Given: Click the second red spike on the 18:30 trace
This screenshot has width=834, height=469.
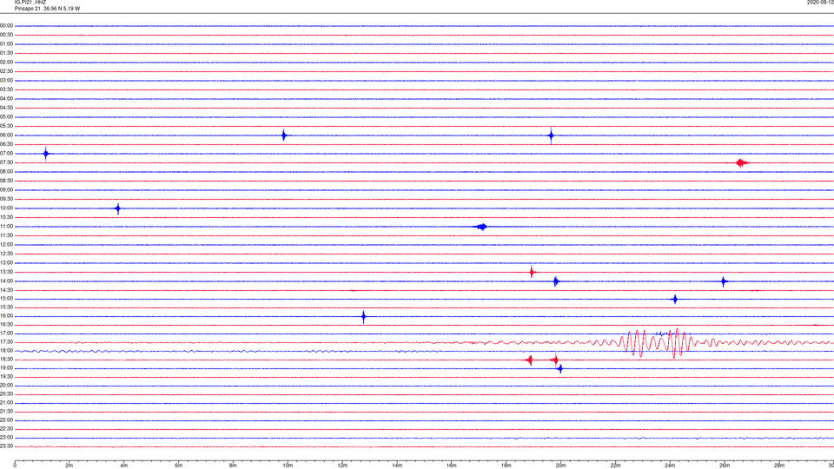Looking at the screenshot, I should point(555,360).
